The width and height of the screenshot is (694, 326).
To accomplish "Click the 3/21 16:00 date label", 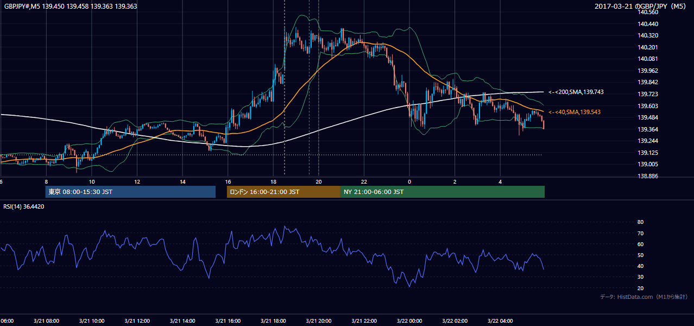I will click(228, 321).
